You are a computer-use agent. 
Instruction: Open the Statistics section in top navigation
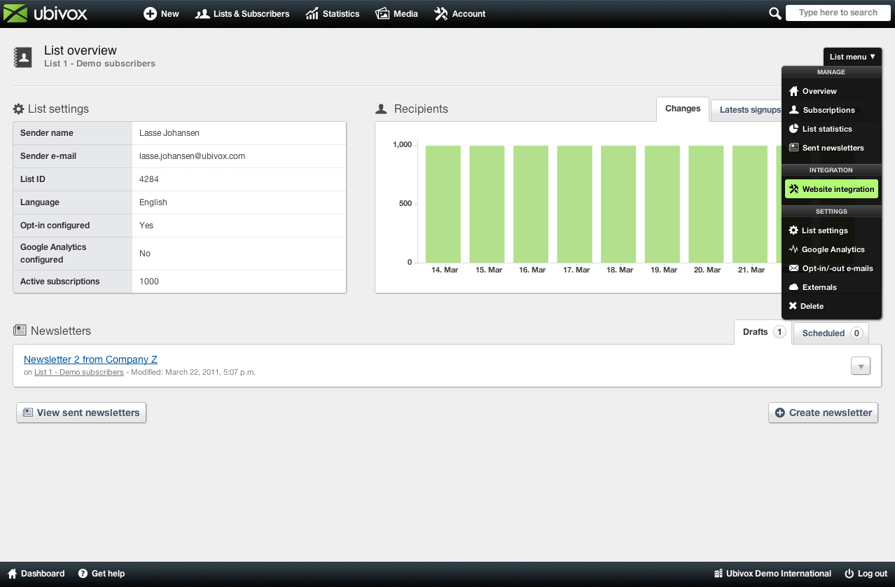(333, 14)
